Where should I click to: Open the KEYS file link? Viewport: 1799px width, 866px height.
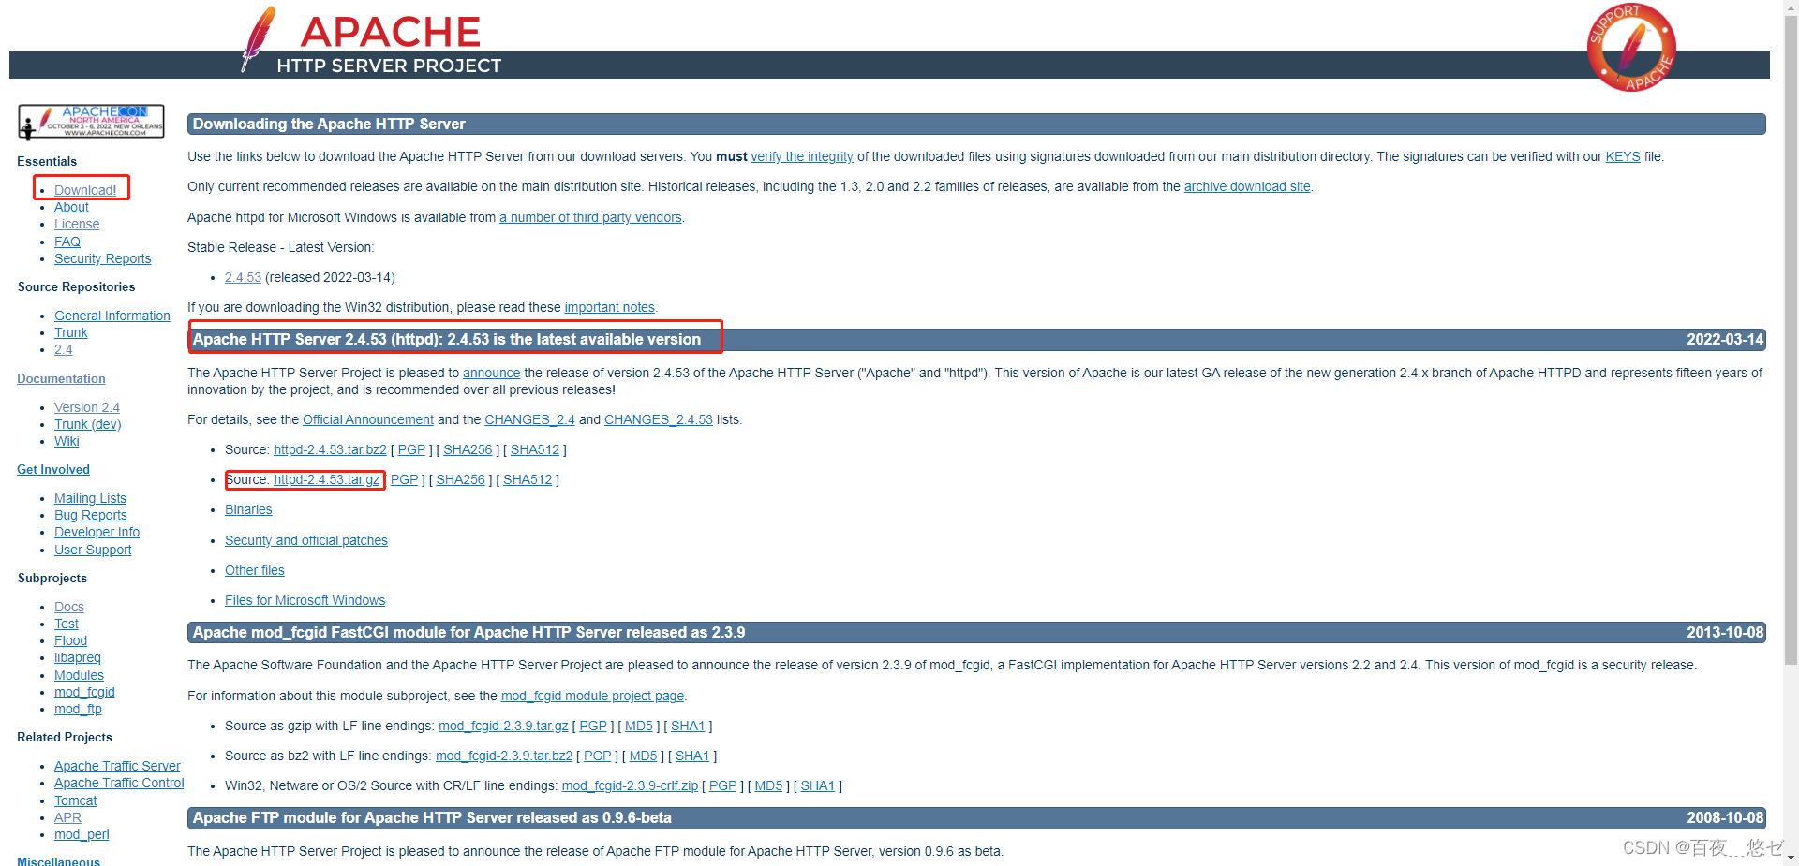(x=1623, y=156)
